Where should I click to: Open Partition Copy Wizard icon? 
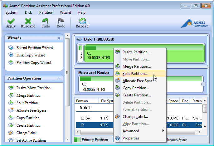coord(11,62)
